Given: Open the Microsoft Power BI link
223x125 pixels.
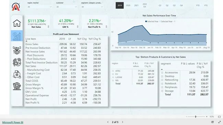Looking at the screenshot, I should coord(13,122).
